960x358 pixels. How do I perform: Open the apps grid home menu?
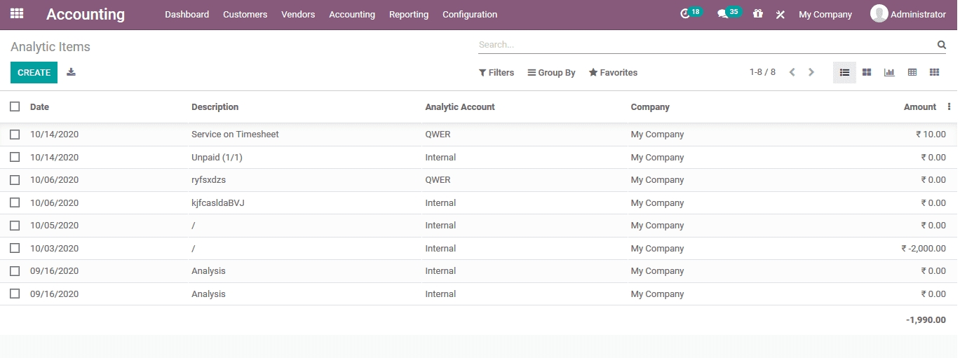coord(17,13)
